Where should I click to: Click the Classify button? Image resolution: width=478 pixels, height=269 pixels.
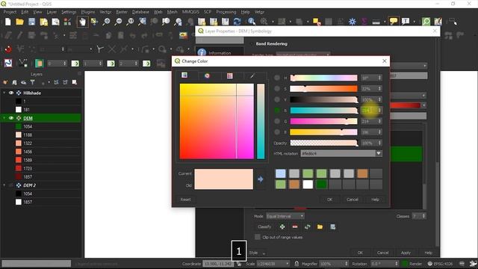click(x=264, y=226)
